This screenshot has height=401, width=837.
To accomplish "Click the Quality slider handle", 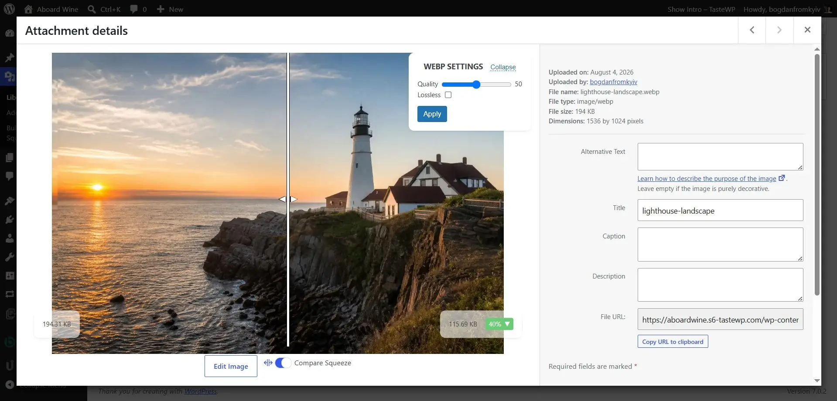I will click(x=476, y=85).
